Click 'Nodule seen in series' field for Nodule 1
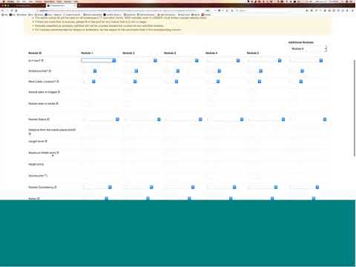This screenshot has width=356, height=267. click(87, 104)
